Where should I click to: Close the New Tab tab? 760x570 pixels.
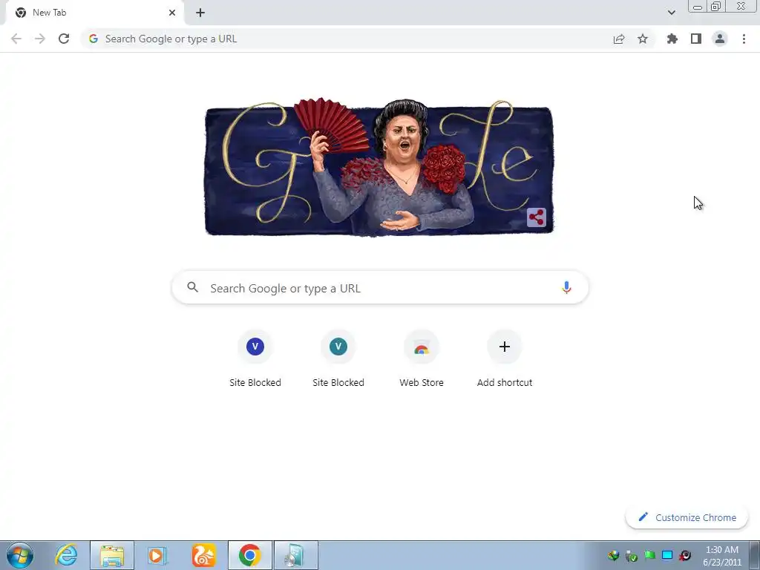coord(172,13)
